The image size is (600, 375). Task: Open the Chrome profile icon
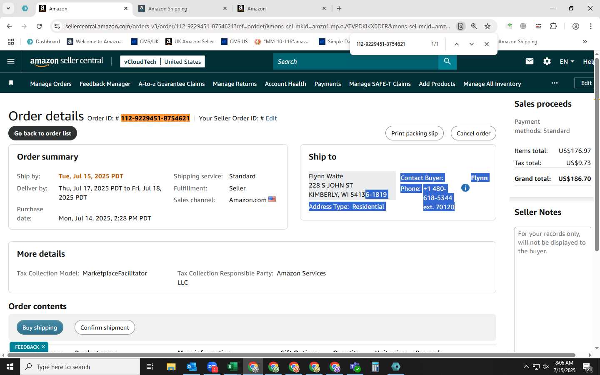tap(576, 26)
